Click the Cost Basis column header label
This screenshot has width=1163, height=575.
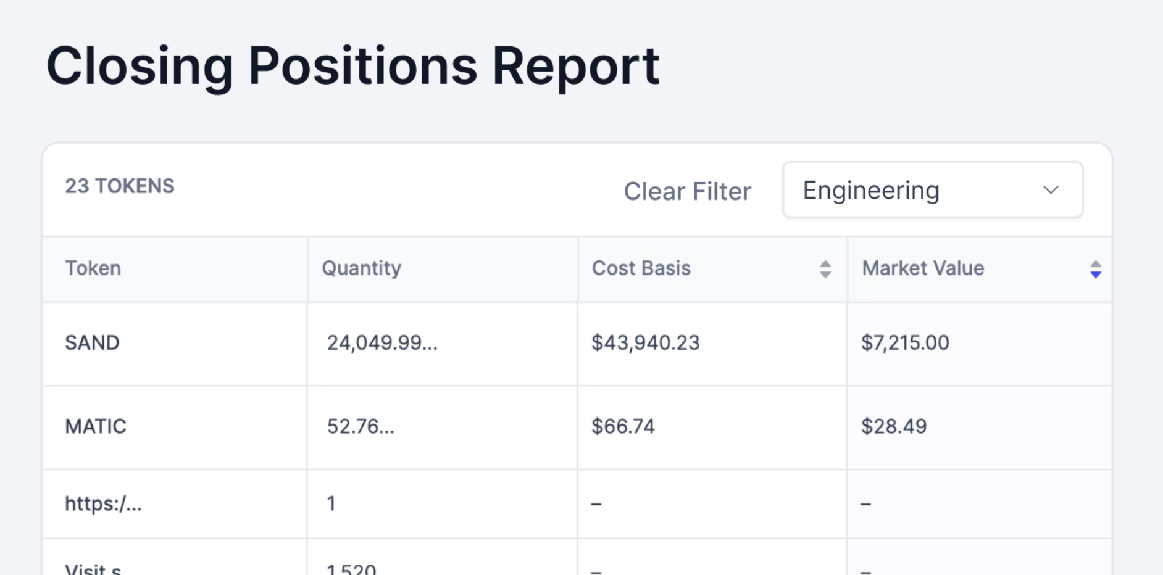[641, 268]
